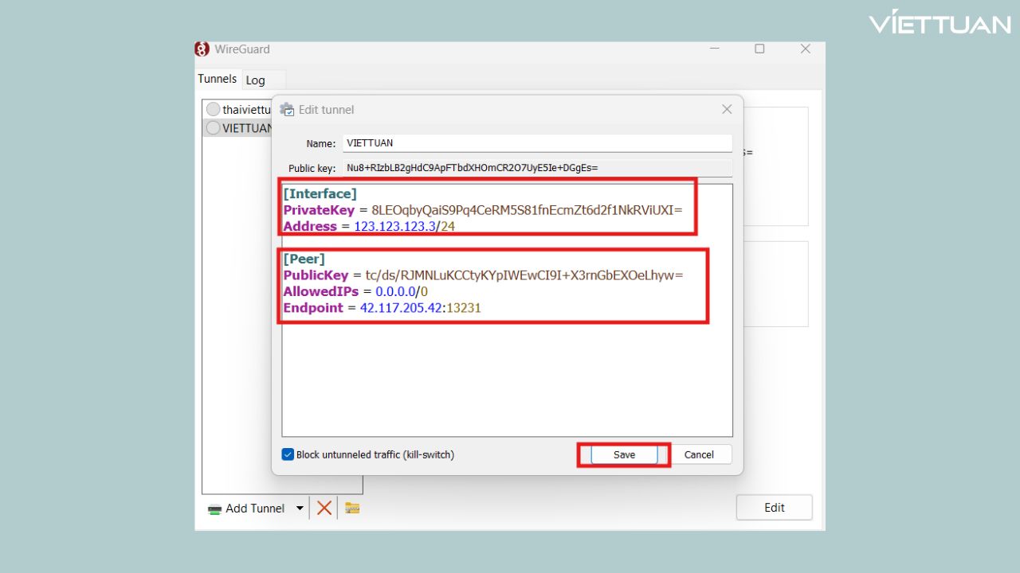Click the WireGuard logo in title bar
The height and width of the screenshot is (573, 1020).
[x=202, y=49]
